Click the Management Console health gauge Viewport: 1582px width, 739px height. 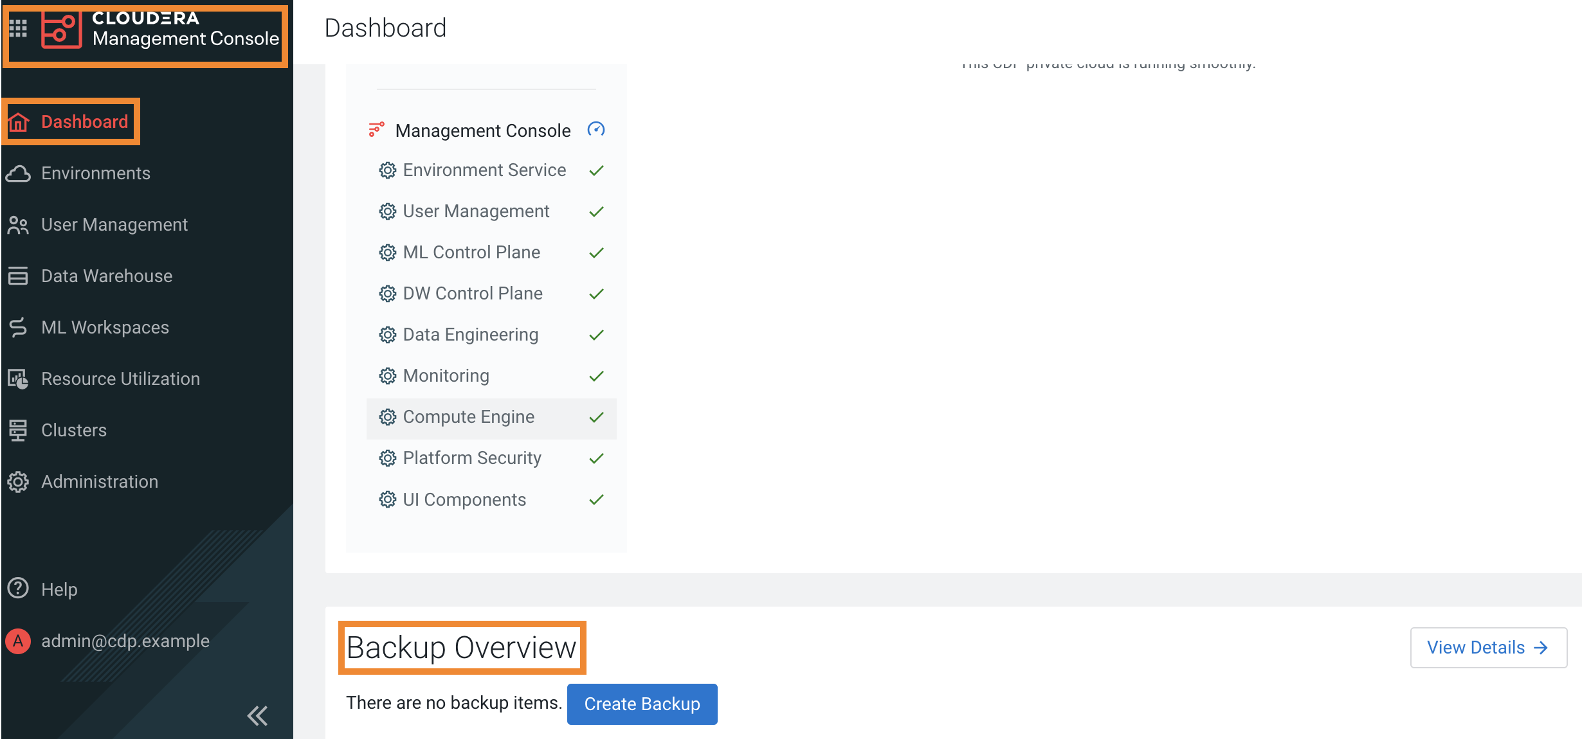click(597, 129)
